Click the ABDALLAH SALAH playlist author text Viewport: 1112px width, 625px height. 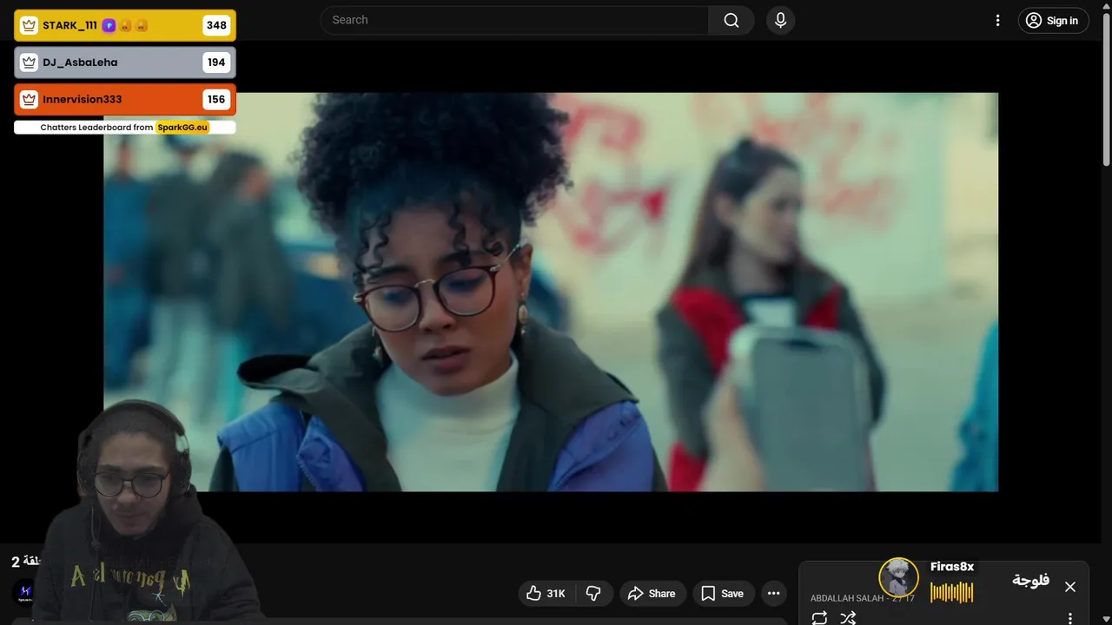(849, 598)
